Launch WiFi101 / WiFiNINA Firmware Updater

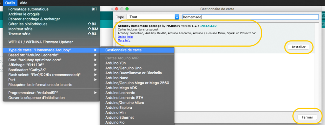[51, 42]
